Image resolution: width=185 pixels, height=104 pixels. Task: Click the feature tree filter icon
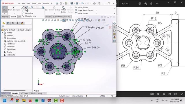[x=3, y=27]
